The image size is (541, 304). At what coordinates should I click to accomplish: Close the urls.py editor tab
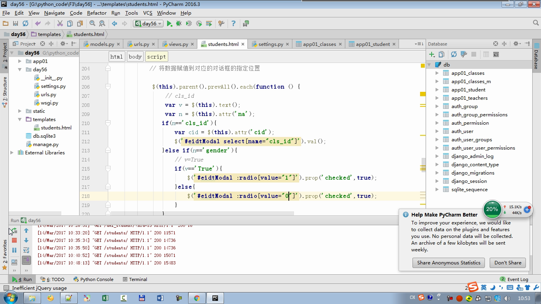153,44
